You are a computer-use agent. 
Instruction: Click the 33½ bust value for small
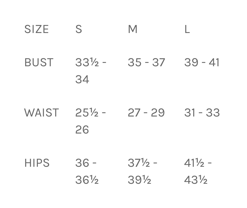(87, 63)
